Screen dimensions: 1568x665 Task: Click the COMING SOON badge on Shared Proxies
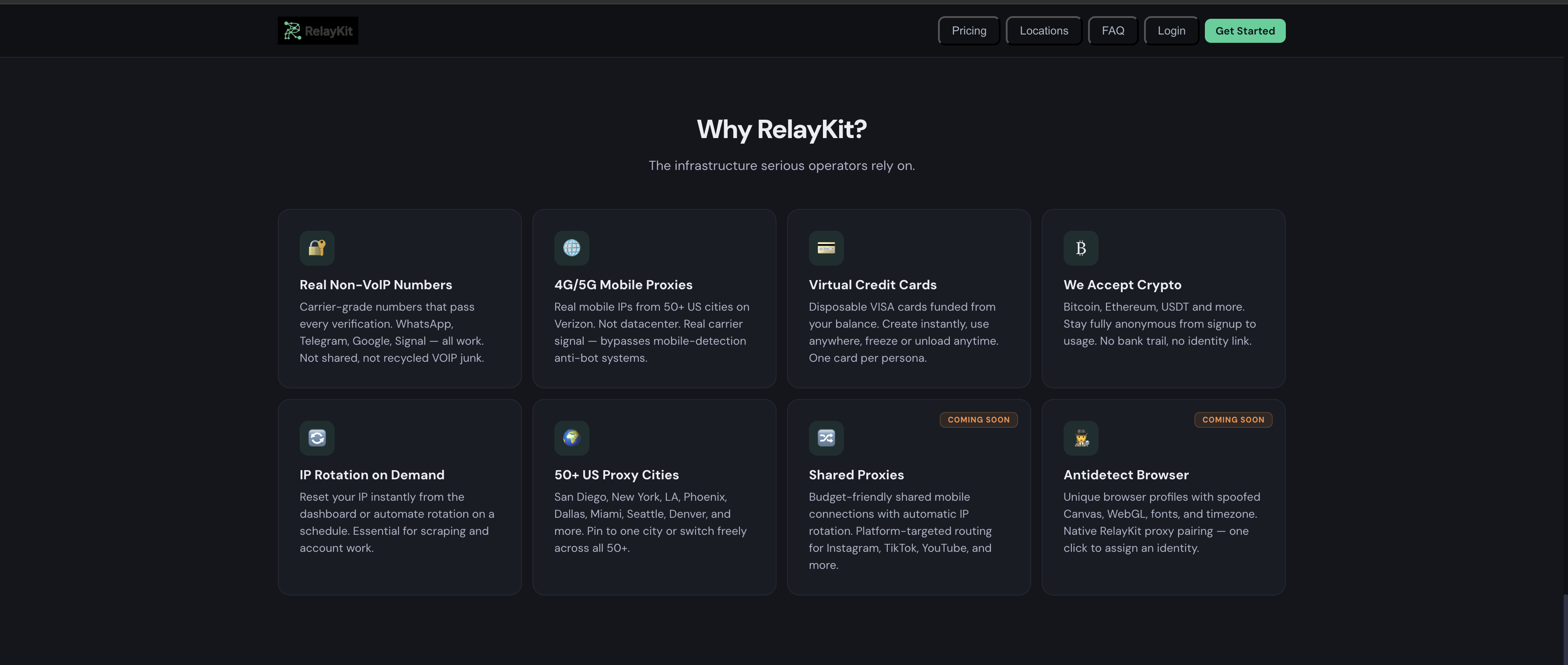point(978,419)
